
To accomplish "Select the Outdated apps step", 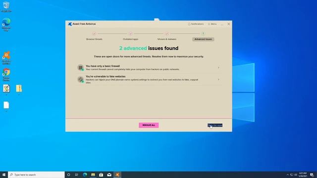I will click(x=130, y=39).
